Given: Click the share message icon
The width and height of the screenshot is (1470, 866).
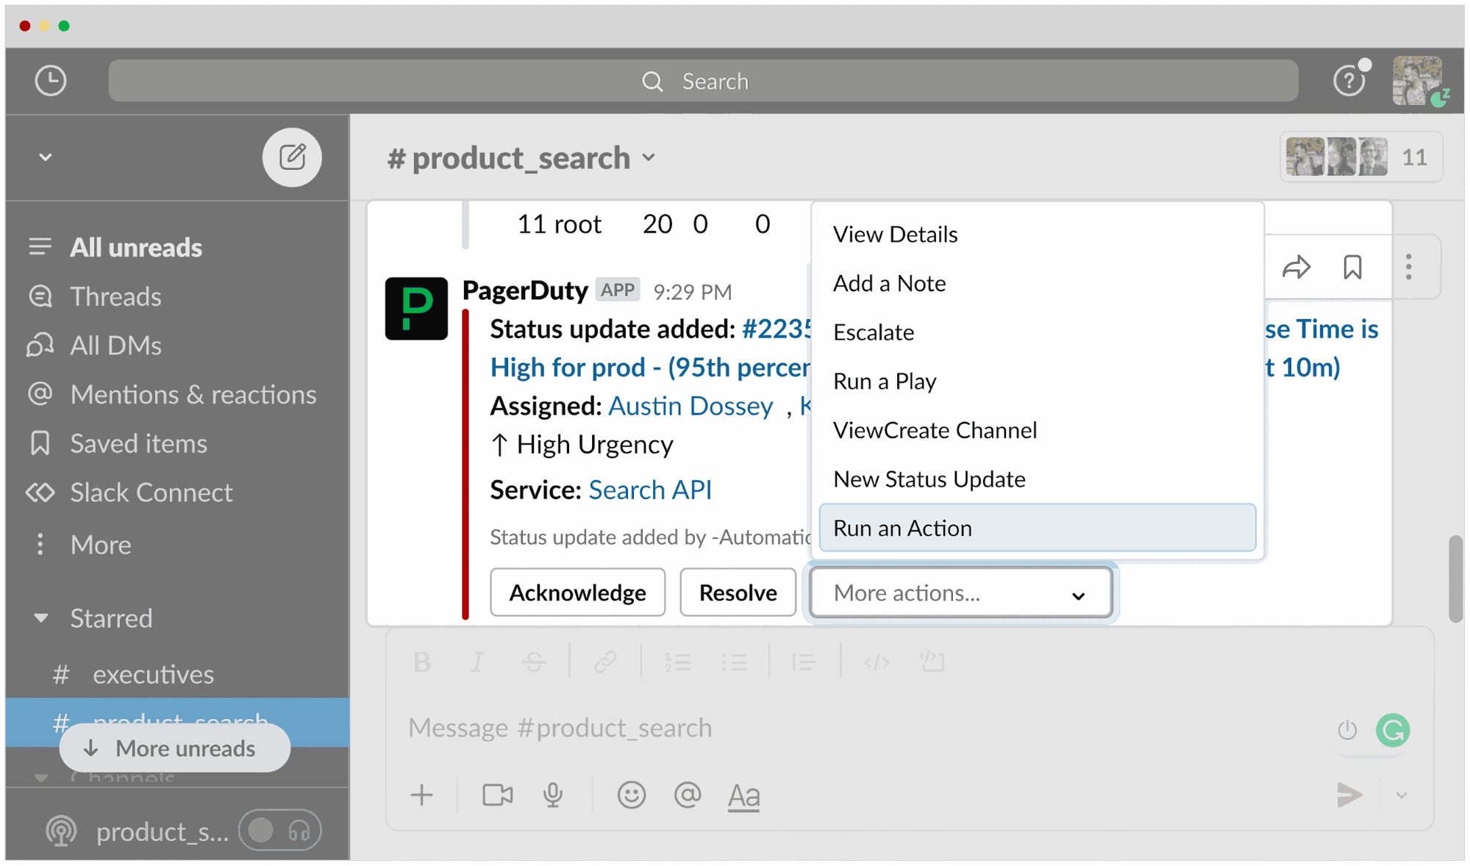Looking at the screenshot, I should [x=1296, y=267].
